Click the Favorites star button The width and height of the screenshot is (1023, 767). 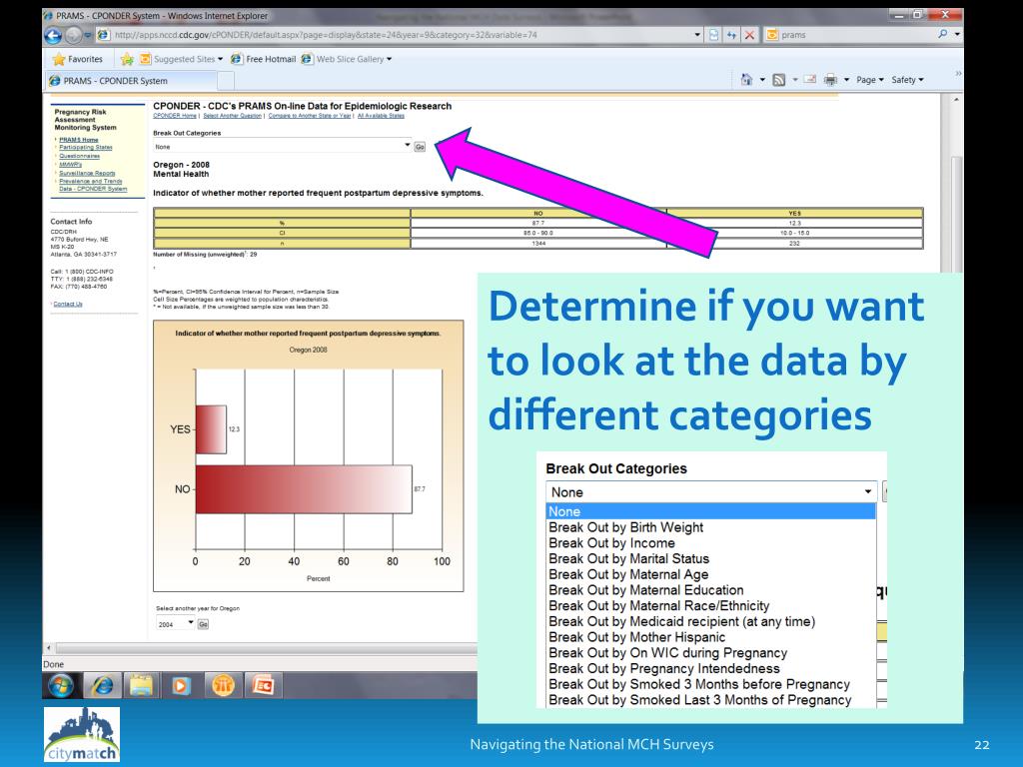coord(78,59)
